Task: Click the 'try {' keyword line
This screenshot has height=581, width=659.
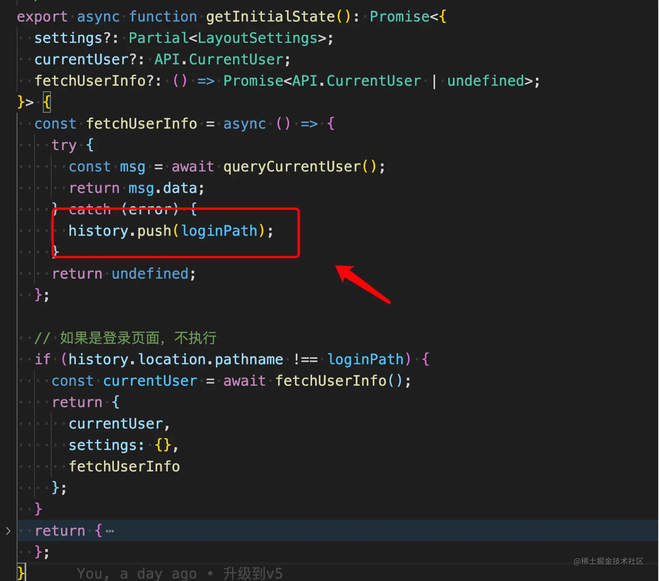Action: [72, 145]
